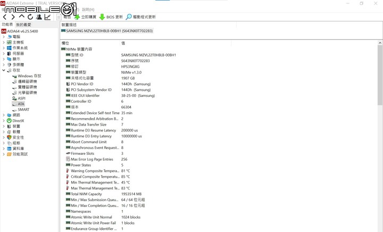Expand the 電腦 computer node
Image resolution: width=383 pixels, height=232 pixels.
pyautogui.click(x=4, y=37)
